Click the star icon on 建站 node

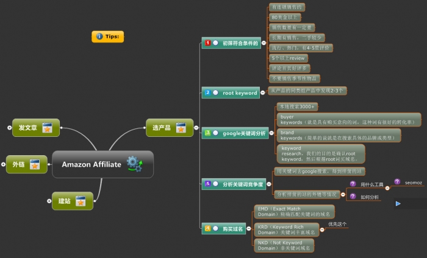click(81, 201)
